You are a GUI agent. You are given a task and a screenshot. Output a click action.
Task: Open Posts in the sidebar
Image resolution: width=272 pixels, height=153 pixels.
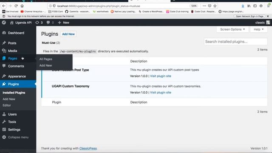click(12, 43)
